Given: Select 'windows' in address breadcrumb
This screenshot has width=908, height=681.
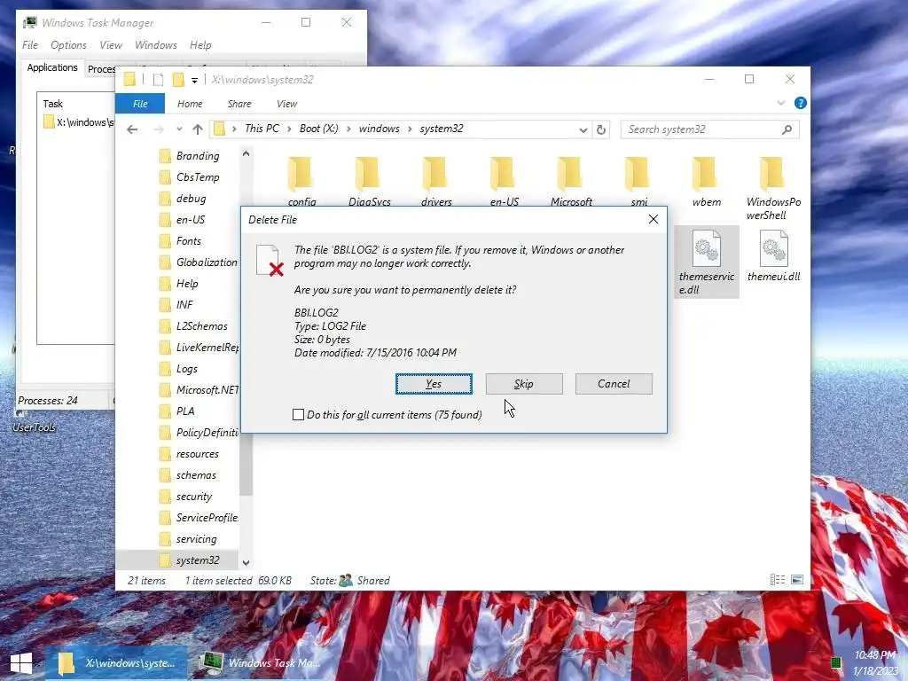Looking at the screenshot, I should [x=380, y=129].
